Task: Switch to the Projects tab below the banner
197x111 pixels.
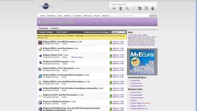Action: tap(54, 28)
